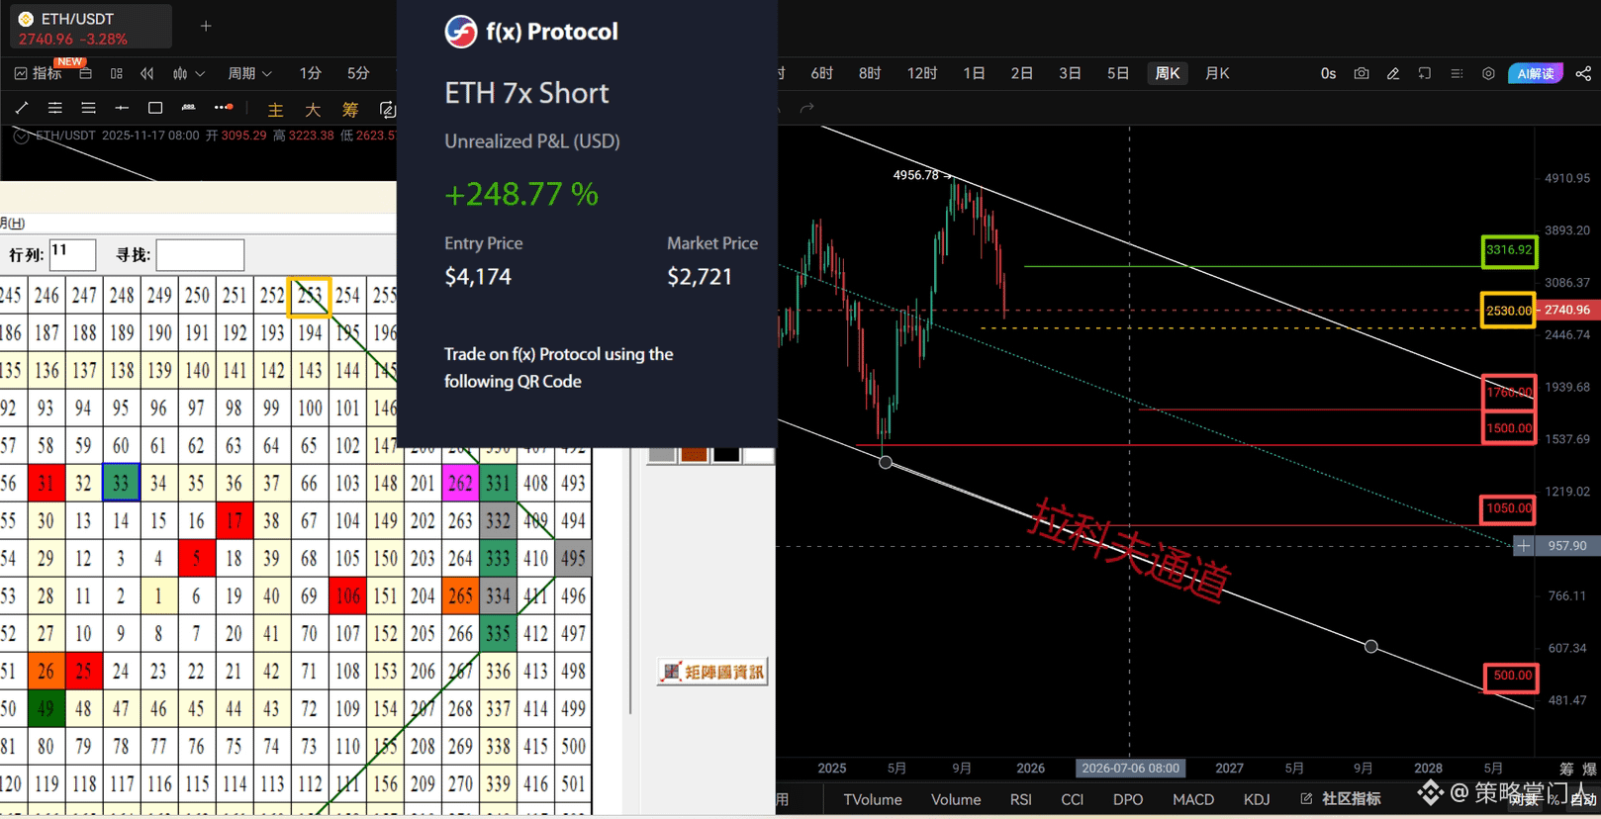
Task: Click the 社区指标 community indicators edit icon
Action: [1306, 798]
